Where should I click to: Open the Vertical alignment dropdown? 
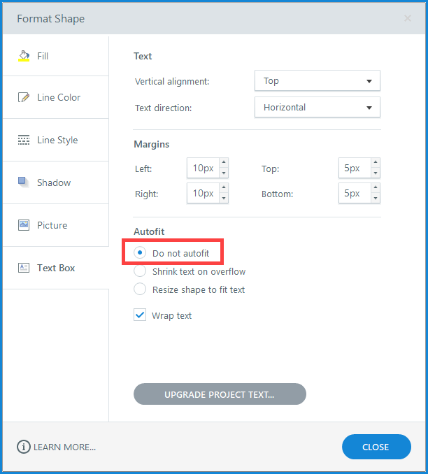(x=318, y=80)
